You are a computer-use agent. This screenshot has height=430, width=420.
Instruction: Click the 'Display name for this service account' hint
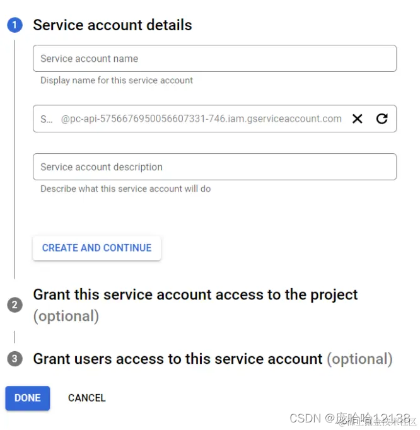coord(117,80)
